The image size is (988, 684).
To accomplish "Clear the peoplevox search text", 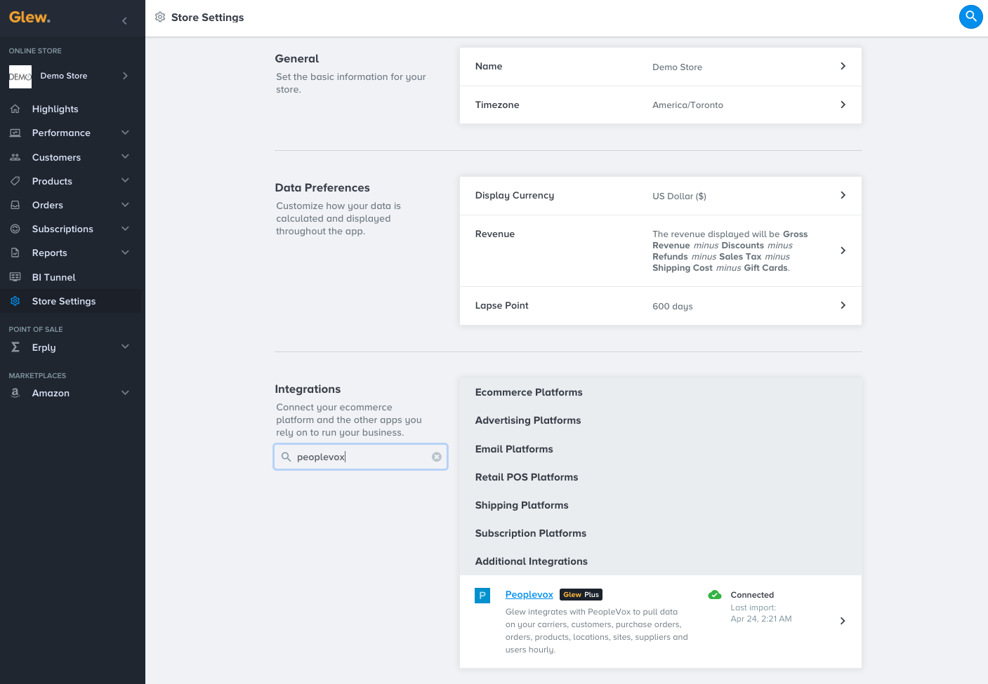I will [437, 457].
